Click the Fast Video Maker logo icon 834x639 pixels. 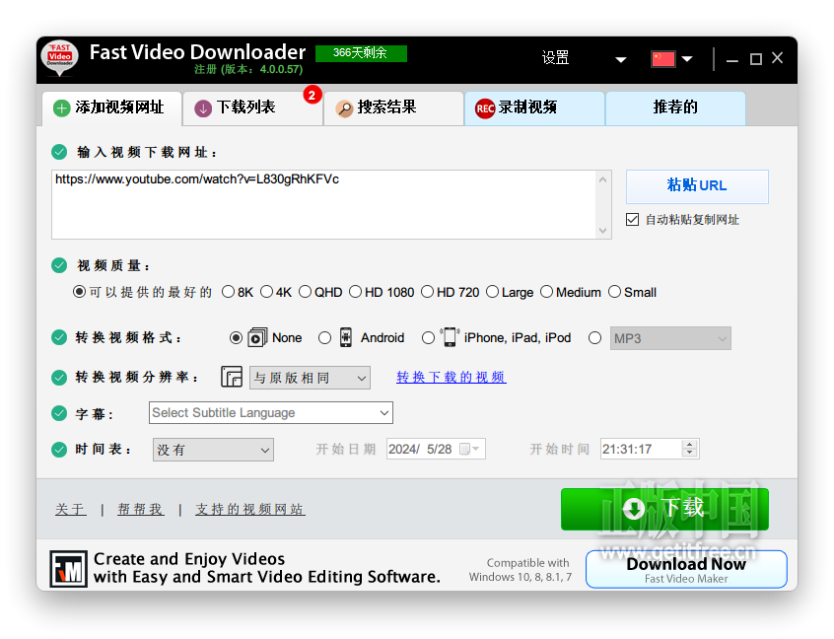pyautogui.click(x=68, y=569)
